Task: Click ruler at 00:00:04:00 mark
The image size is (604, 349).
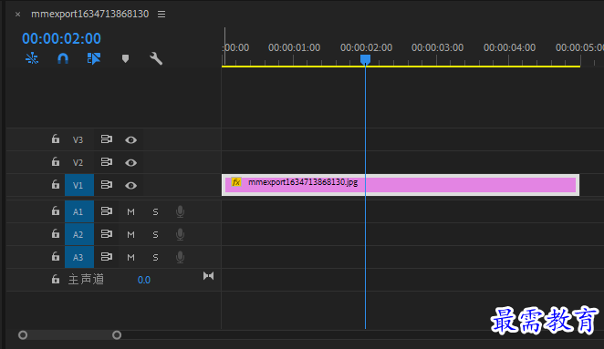Action: tap(509, 47)
